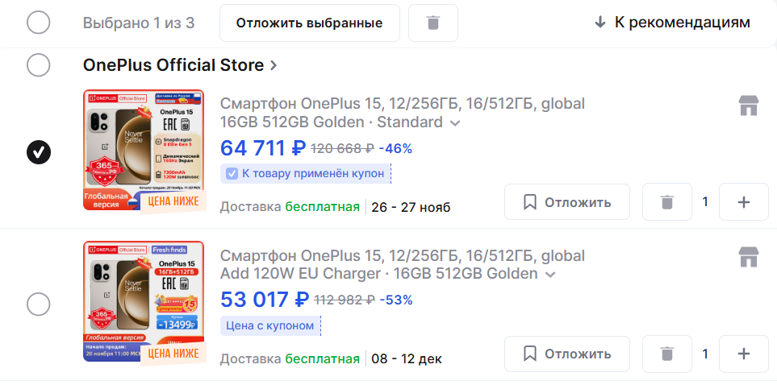Click the Отложить выбранные button
The width and height of the screenshot is (777, 385).
click(309, 23)
